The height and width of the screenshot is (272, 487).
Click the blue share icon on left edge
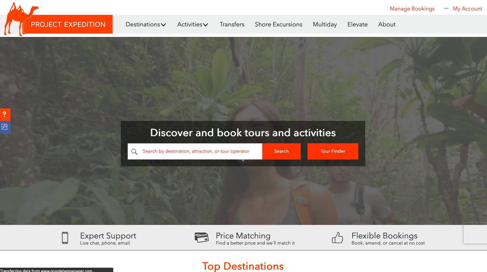(5, 127)
